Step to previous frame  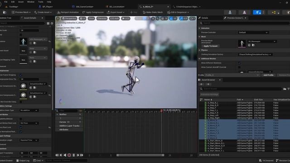(61, 155)
